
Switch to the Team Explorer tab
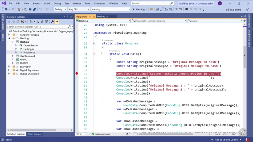(35, 134)
